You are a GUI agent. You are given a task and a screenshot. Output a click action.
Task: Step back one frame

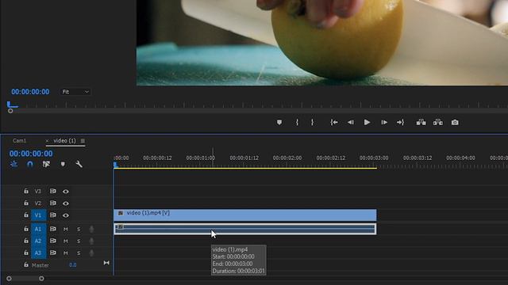351,123
